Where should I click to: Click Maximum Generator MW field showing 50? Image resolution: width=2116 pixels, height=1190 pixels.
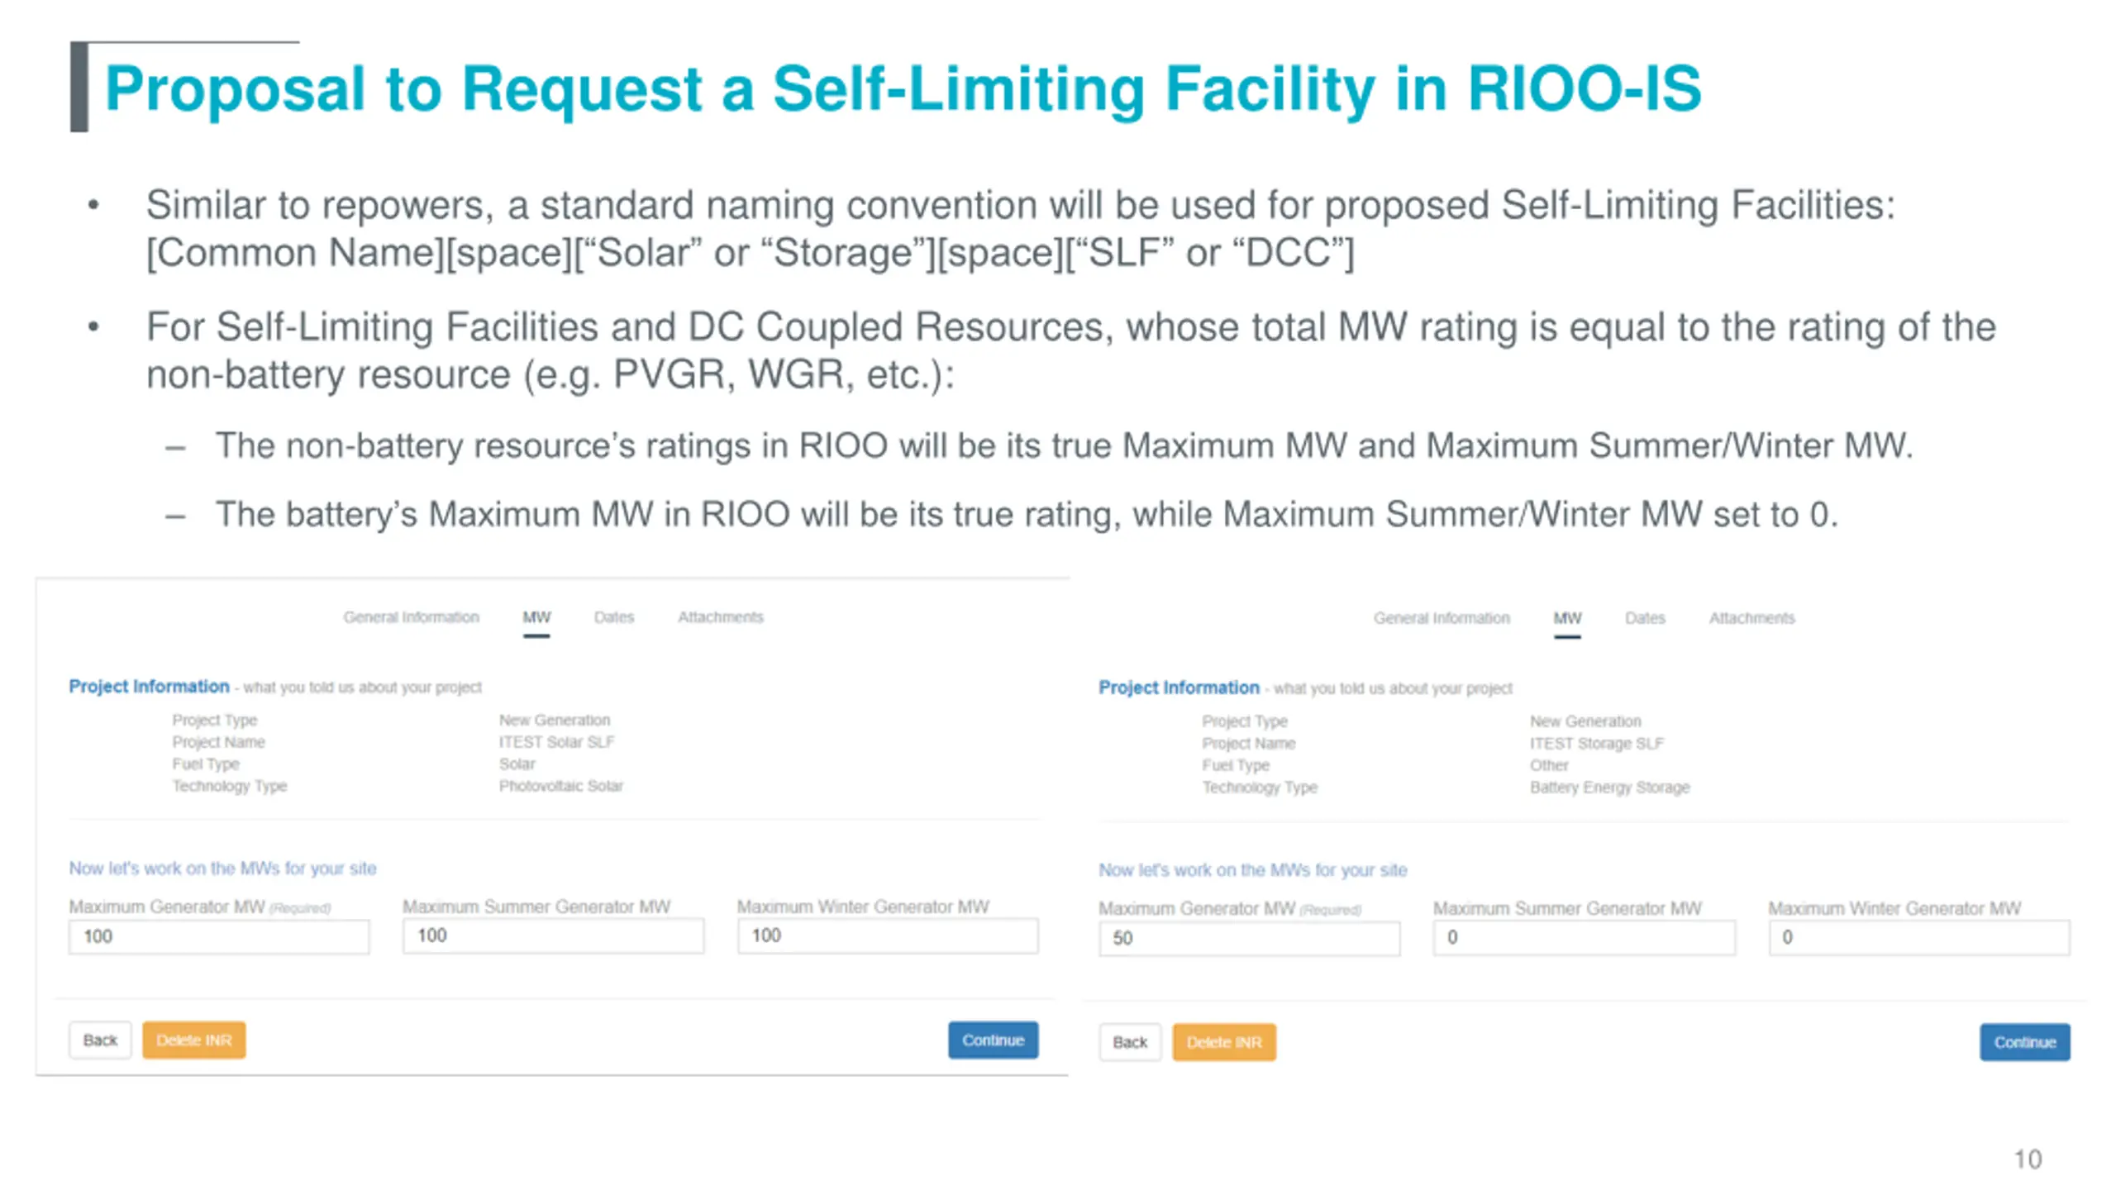[1250, 939]
